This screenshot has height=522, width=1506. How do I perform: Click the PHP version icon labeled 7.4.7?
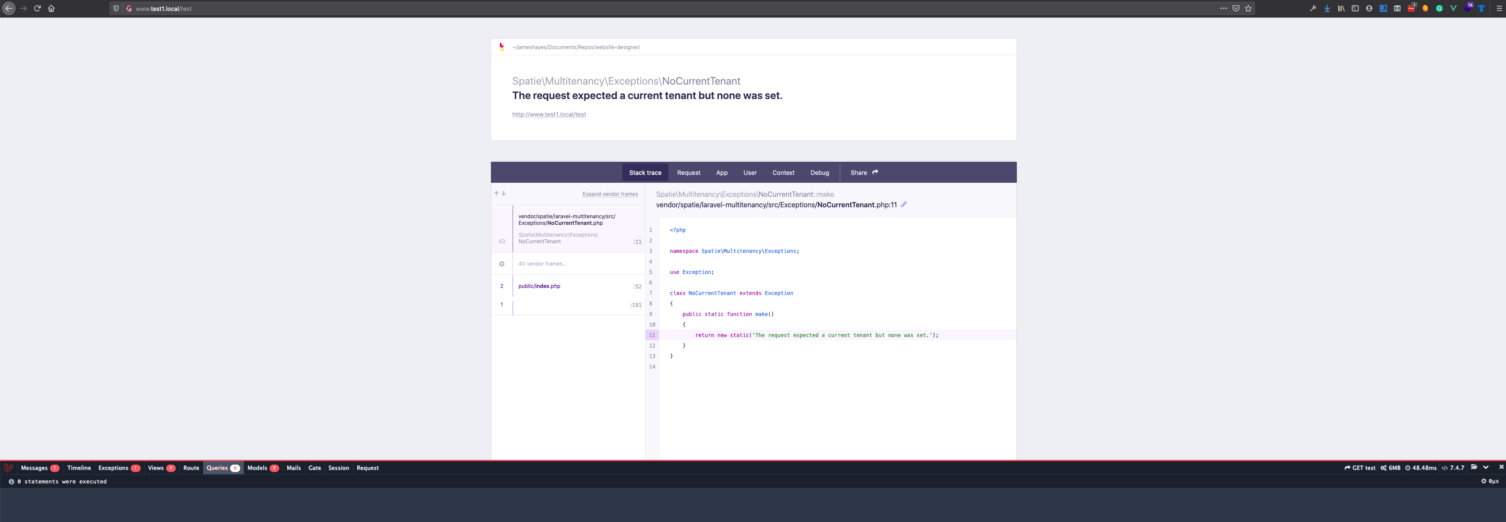[1445, 468]
